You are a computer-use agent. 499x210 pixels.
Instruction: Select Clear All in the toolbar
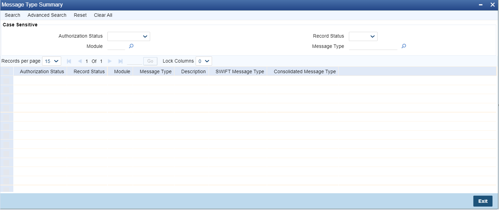103,15
